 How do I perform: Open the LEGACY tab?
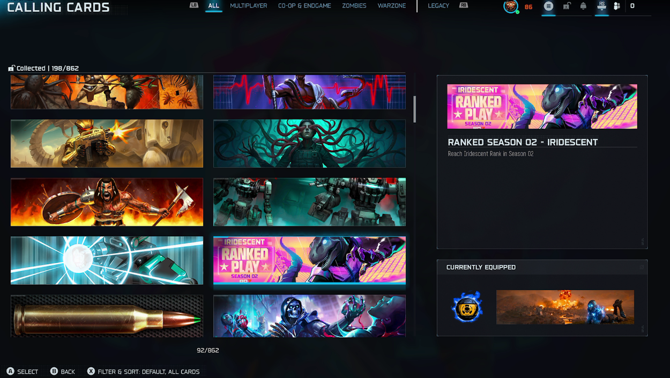[438, 6]
